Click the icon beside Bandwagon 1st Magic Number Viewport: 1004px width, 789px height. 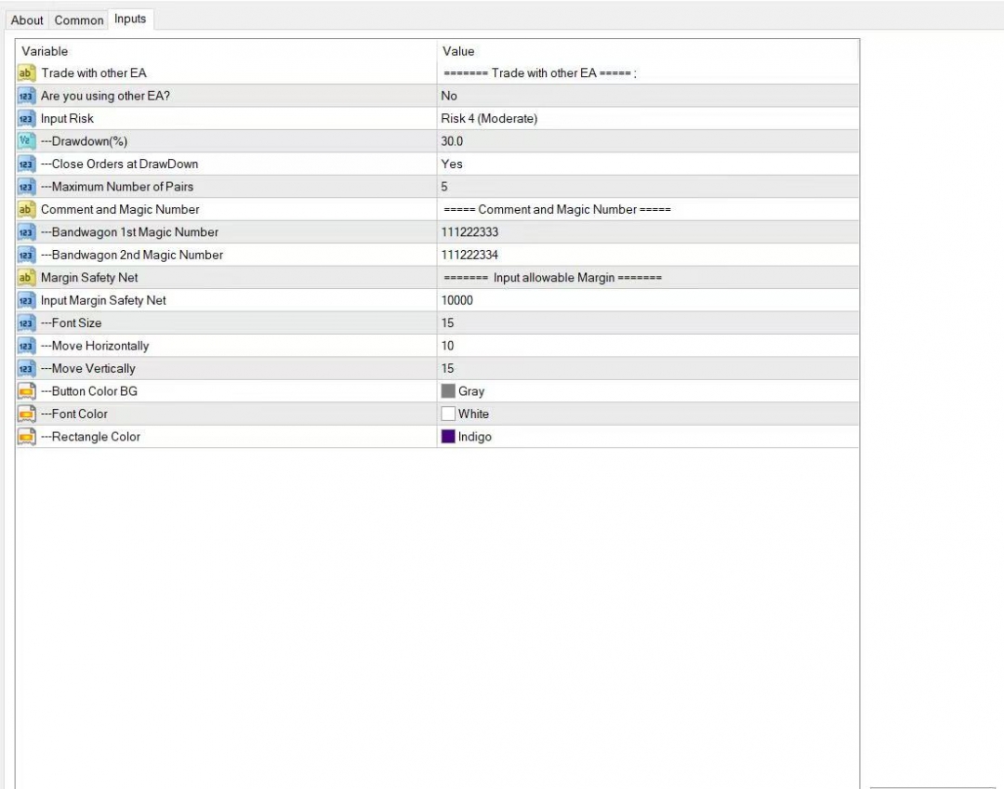(x=26, y=232)
